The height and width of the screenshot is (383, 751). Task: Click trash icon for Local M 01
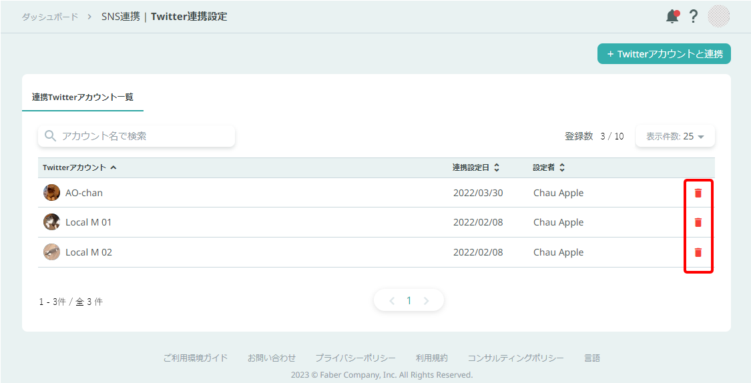pos(698,222)
